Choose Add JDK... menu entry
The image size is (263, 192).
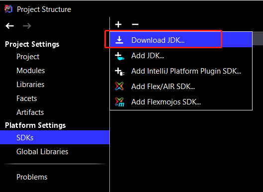coord(181,56)
